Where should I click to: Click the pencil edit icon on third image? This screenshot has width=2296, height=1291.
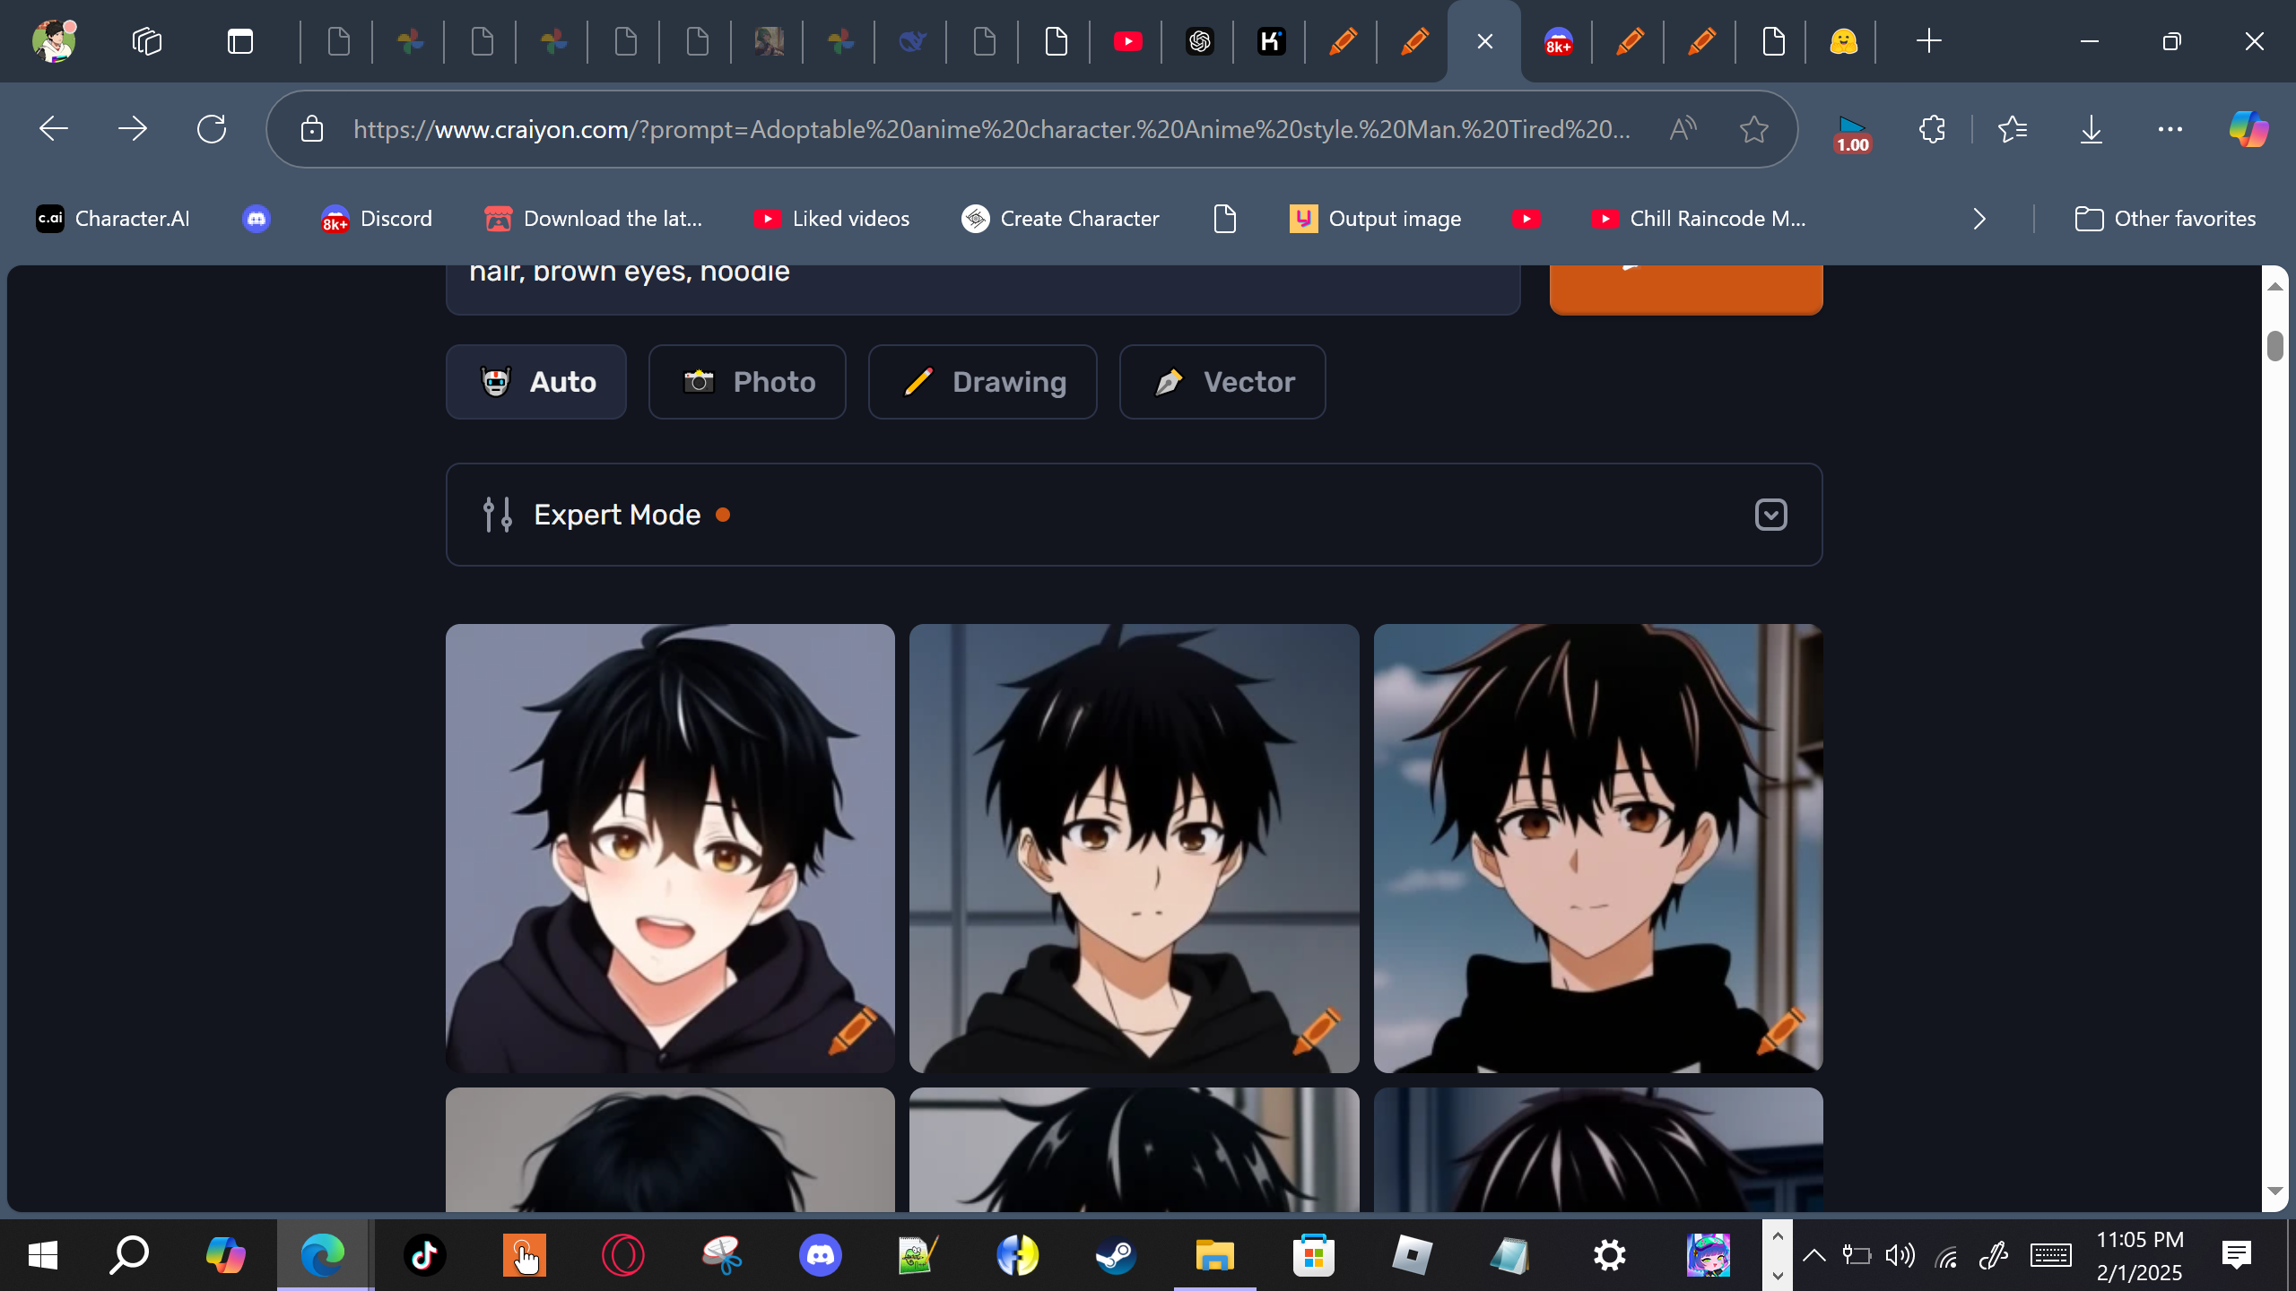point(1780,1029)
